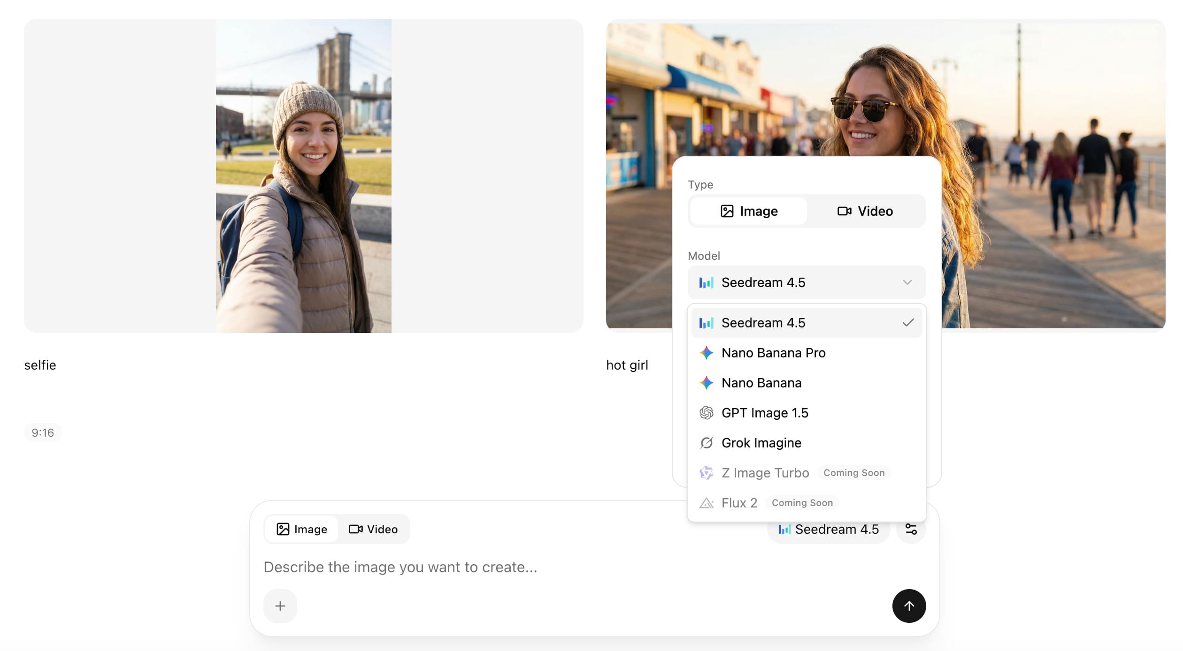The image size is (1183, 651).
Task: Click the Z Image Turbo icon
Action: (x=706, y=473)
